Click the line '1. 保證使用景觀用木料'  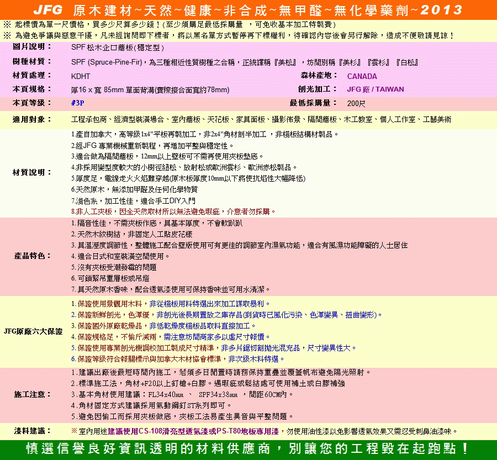coord(171,304)
